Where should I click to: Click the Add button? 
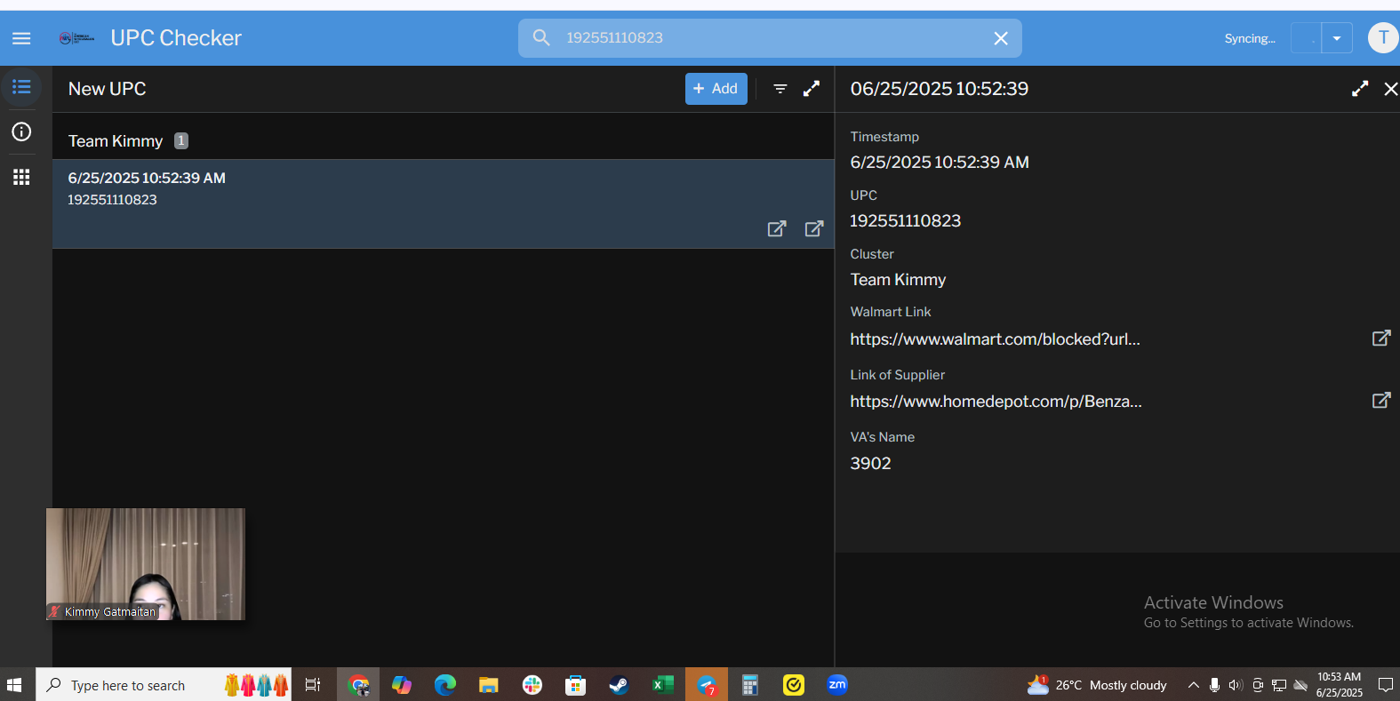pyautogui.click(x=716, y=89)
